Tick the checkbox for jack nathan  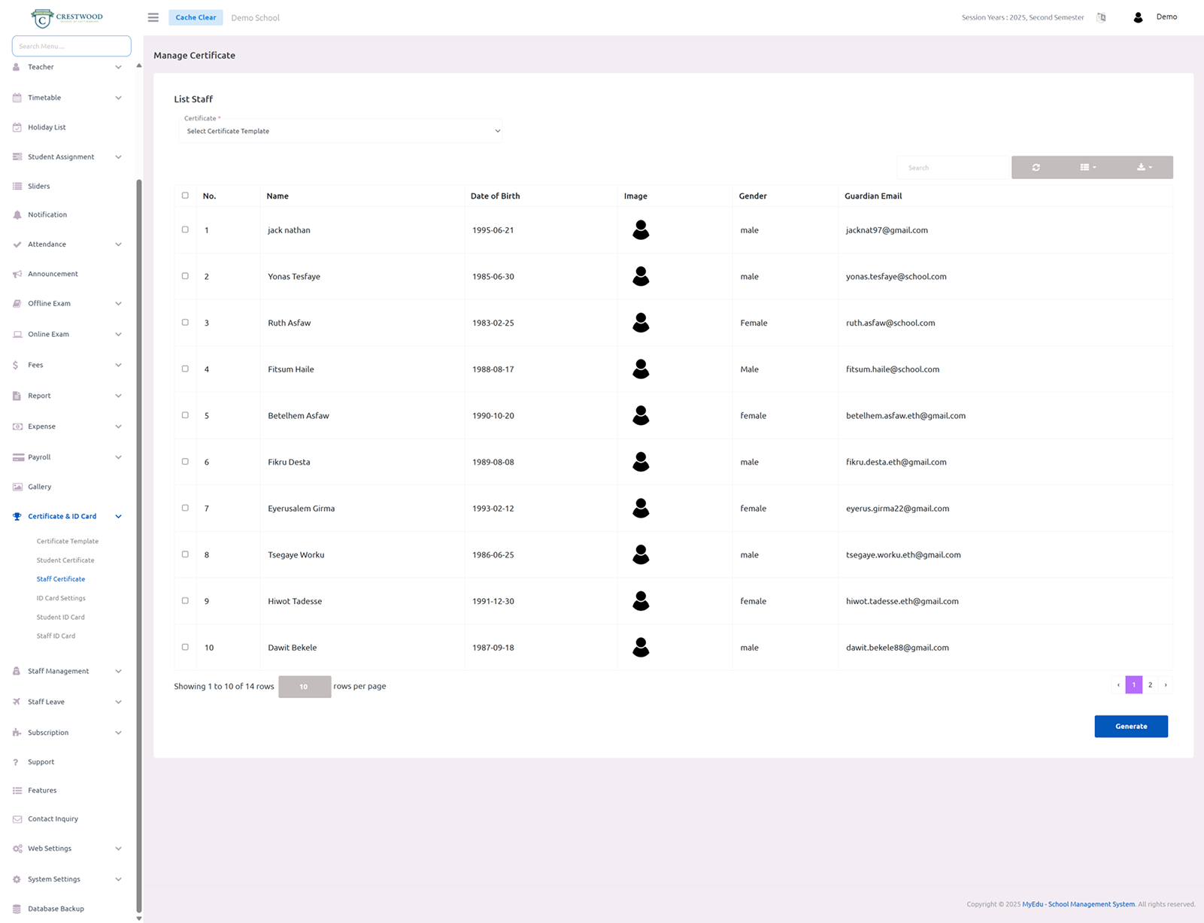pos(185,229)
